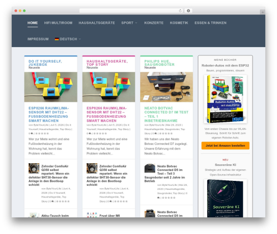Screen dimensions: 277x234
Task: Click the Souveräne KI book cover
Action: (225, 199)
